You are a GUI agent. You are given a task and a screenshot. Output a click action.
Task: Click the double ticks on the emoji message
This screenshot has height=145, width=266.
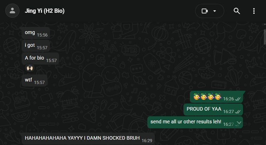click(x=238, y=99)
